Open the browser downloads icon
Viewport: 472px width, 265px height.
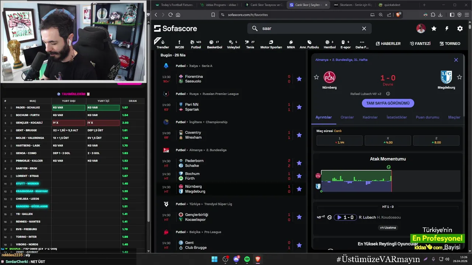pyautogui.click(x=440, y=15)
